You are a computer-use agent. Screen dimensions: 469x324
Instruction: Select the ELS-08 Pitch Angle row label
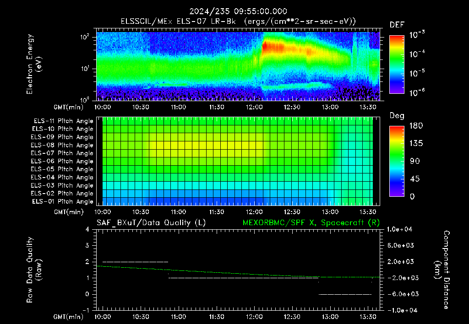coord(62,145)
